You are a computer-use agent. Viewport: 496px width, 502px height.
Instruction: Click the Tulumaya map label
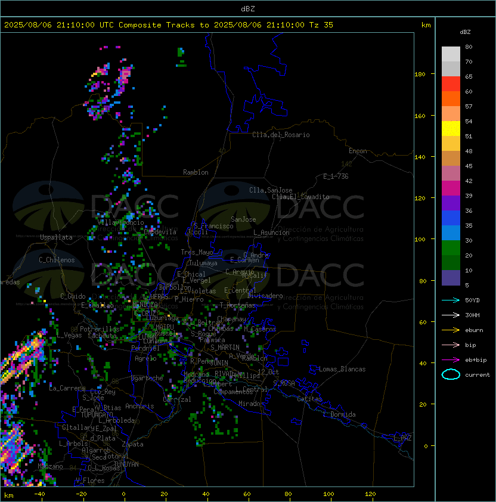203,263
